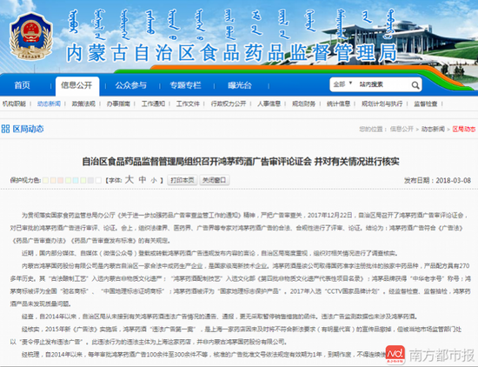Switch to the 专题专栏 tab
The height and width of the screenshot is (367, 478).
pyautogui.click(x=185, y=85)
